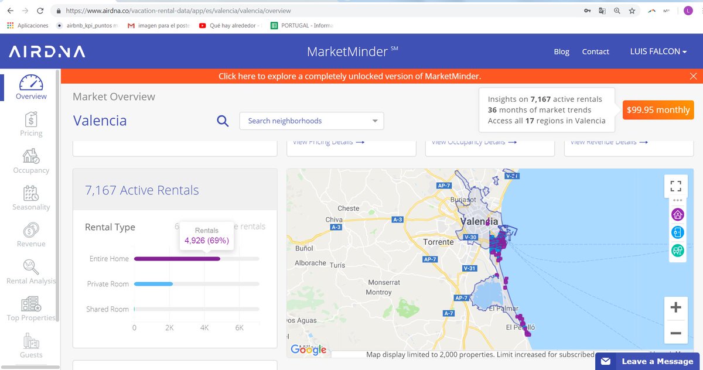Open the Aplicaciones apps shortcut
The width and height of the screenshot is (703, 370).
tap(28, 26)
